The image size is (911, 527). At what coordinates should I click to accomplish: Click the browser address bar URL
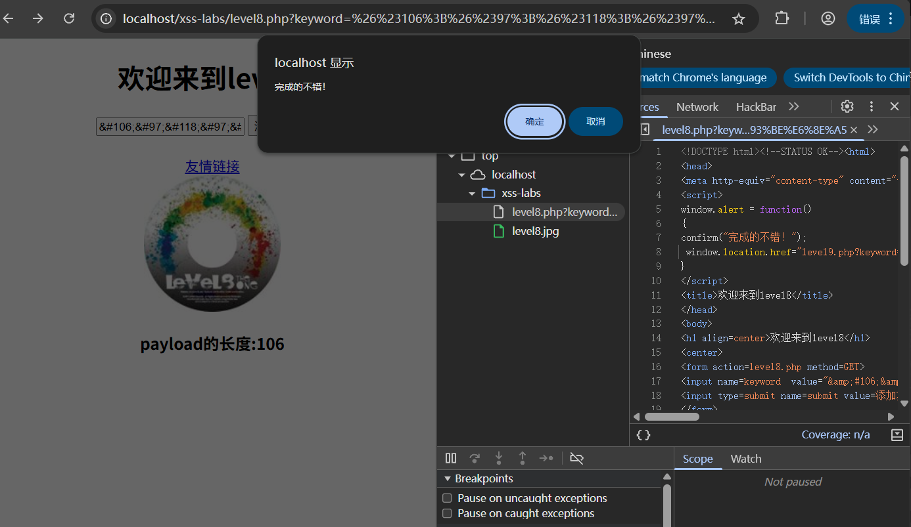419,19
